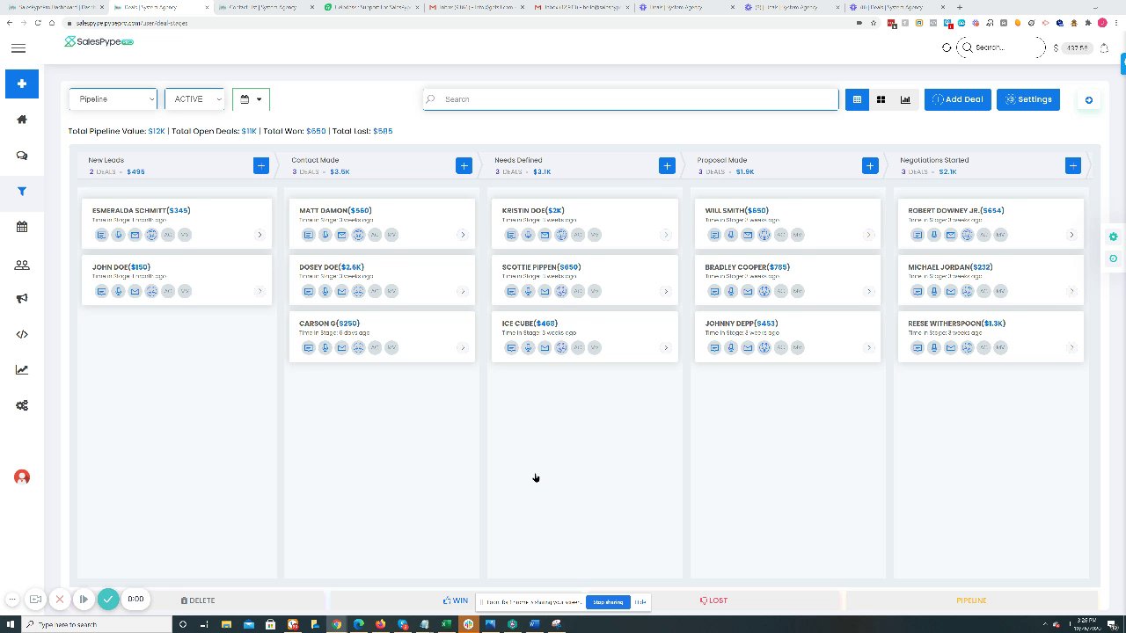1126x633 pixels.
Task: Expand the Matt Damon deal arrow
Action: (x=463, y=235)
